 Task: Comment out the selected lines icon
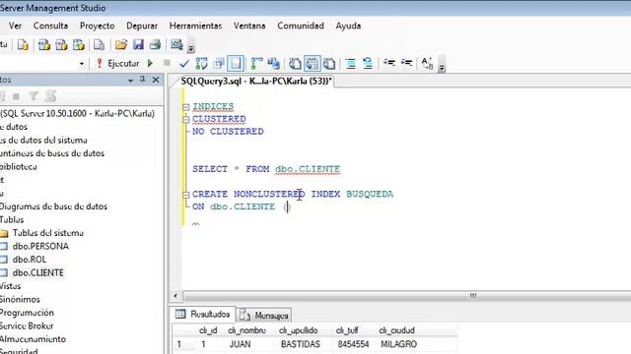(351, 63)
